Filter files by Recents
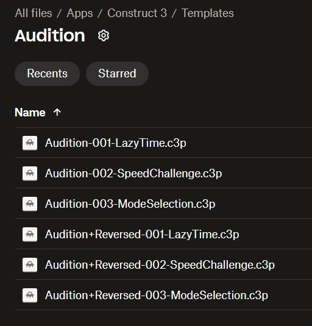The image size is (312, 326). click(47, 74)
